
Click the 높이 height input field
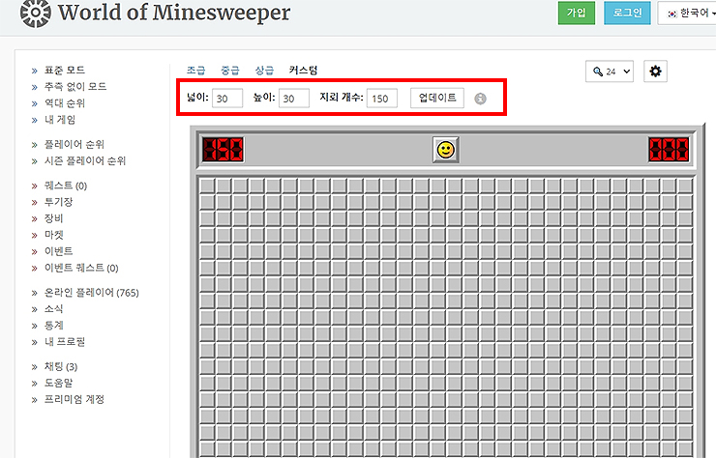(294, 99)
